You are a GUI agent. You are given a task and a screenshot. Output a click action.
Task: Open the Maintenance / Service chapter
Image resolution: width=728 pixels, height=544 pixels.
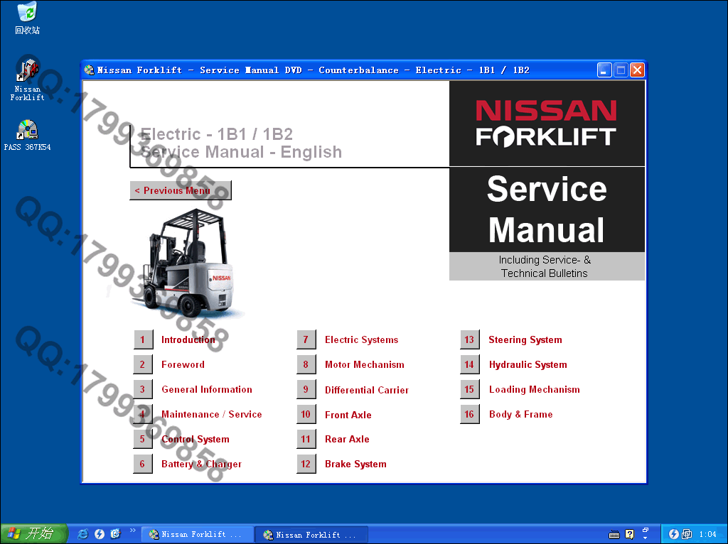[211, 415]
